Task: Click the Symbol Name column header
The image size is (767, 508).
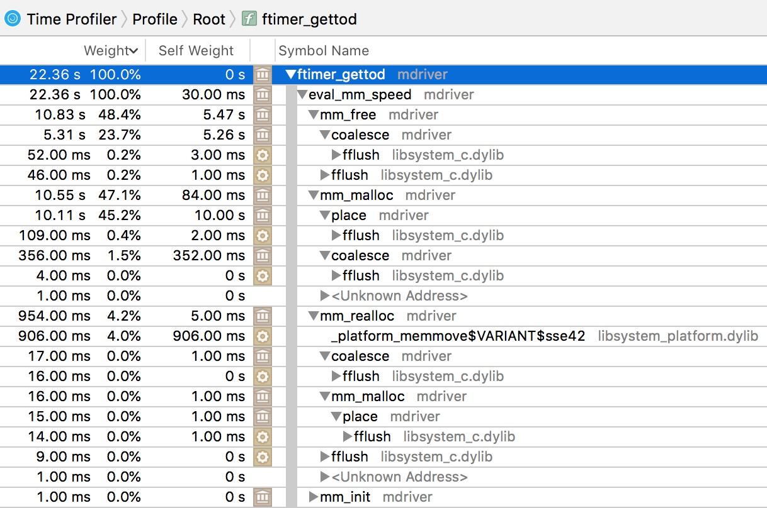Action: 324,51
